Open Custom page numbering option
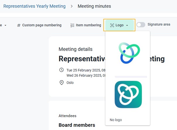The height and width of the screenshot is (130, 177). click(39, 25)
